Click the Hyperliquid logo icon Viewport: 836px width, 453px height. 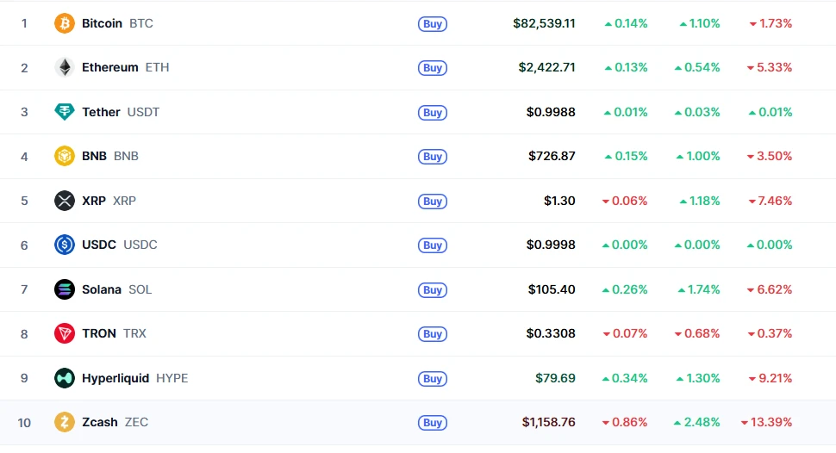point(65,378)
